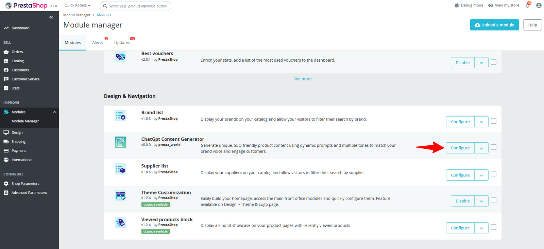
Task: Open Best vouchers action dropdown arrow
Action: 481,63
